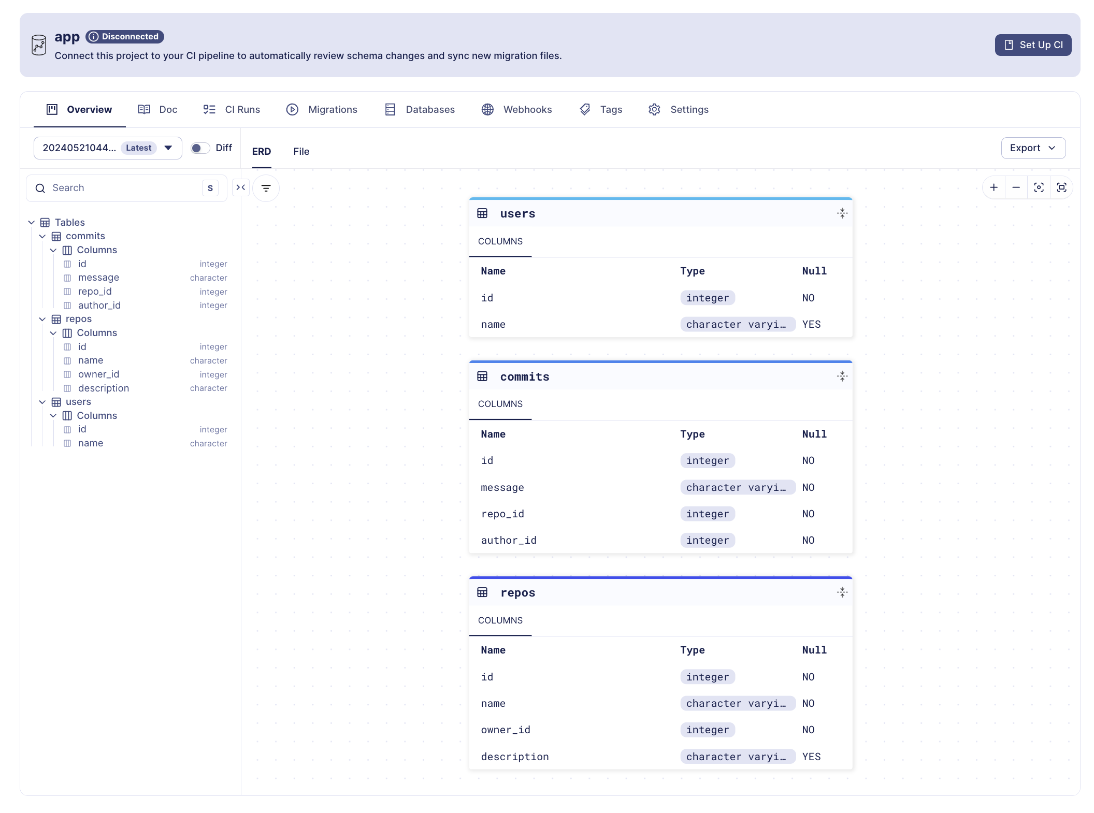The image size is (1094, 813).
Task: Switch to the Migrations tab
Action: [x=322, y=110]
